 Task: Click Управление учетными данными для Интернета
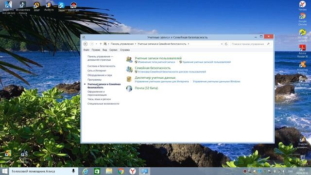click(162, 82)
